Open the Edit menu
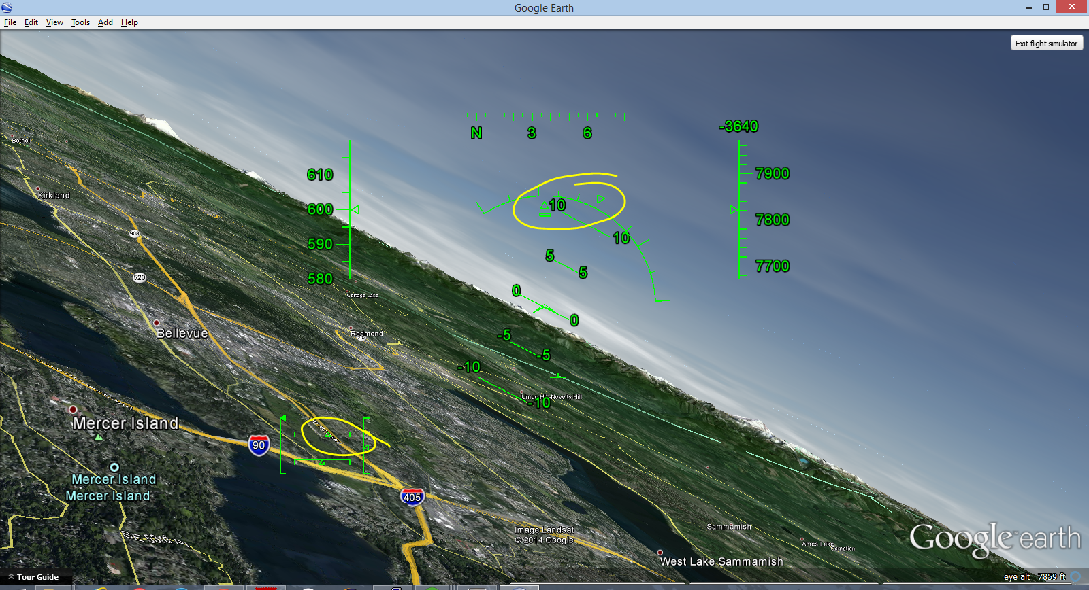This screenshot has width=1089, height=590. (x=31, y=22)
